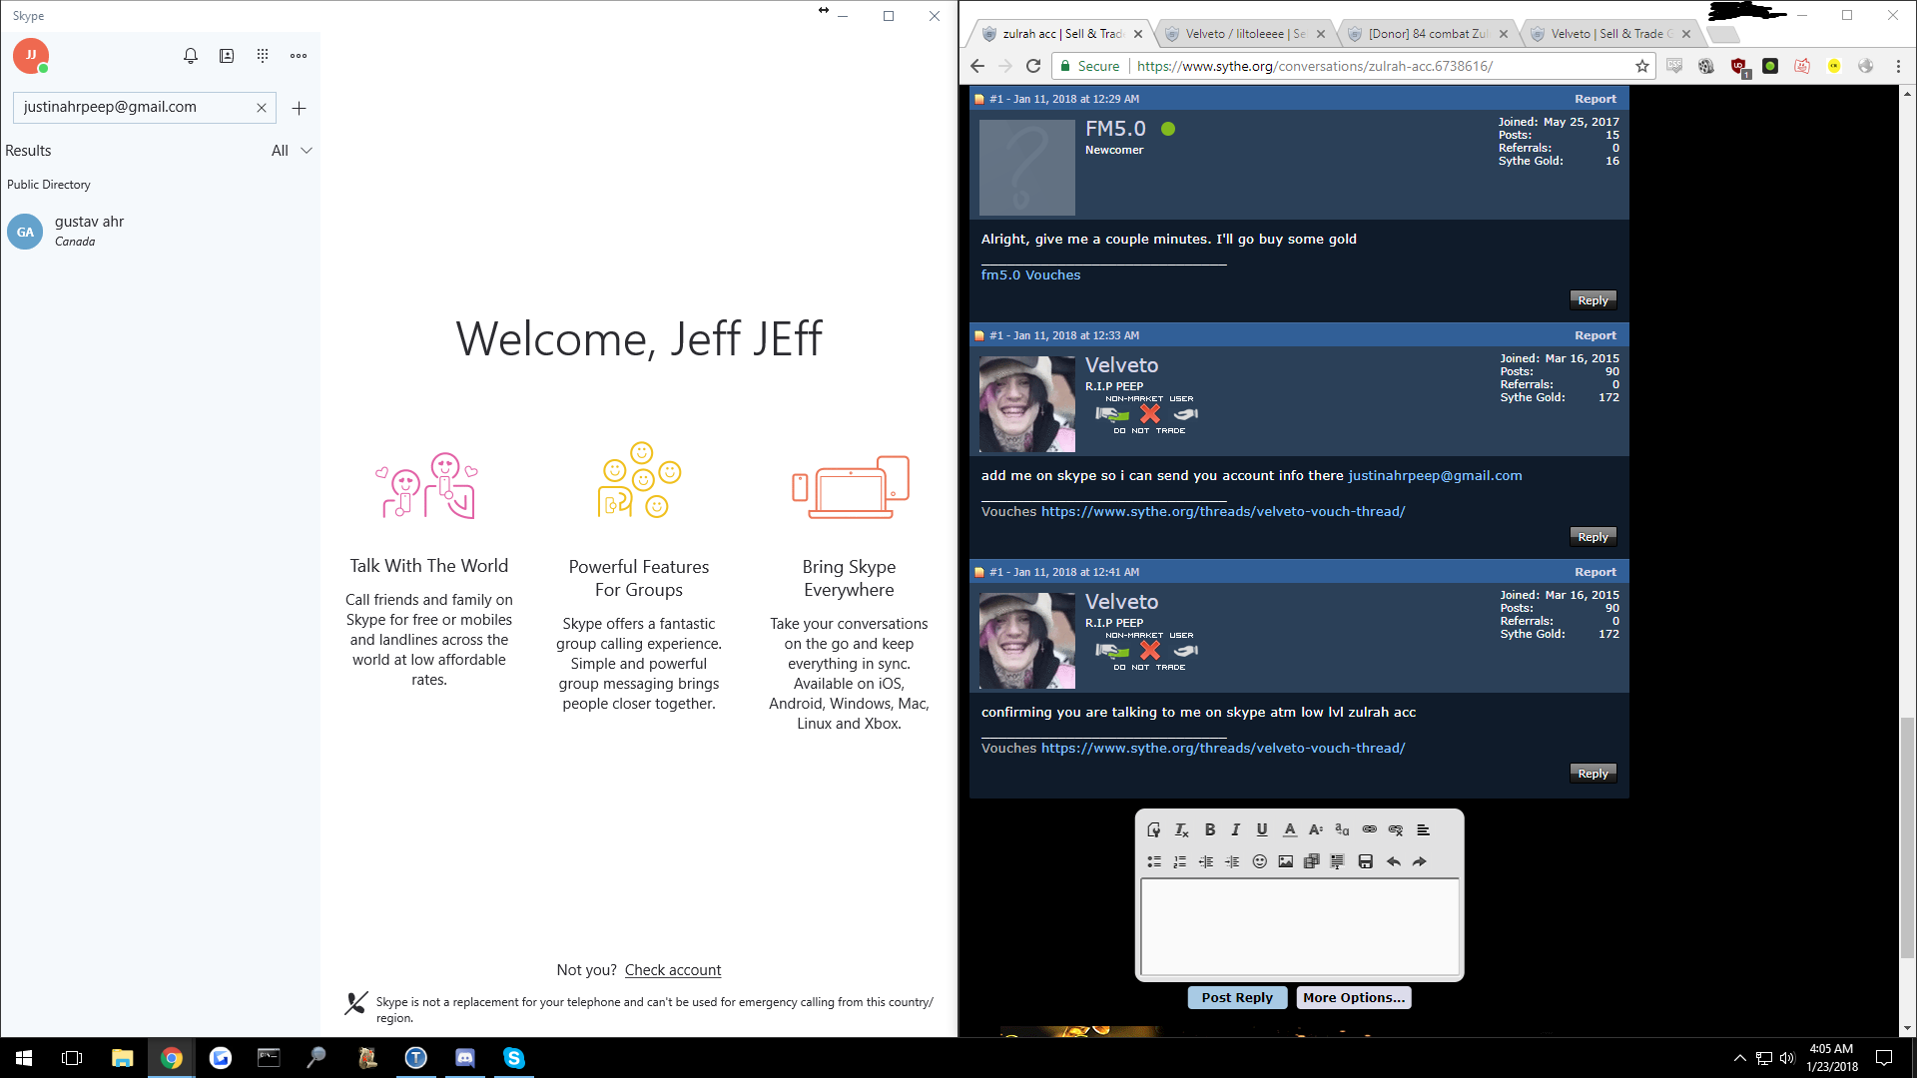Reply to Velveto's 12:41 AM message
1917x1078 pixels.
click(x=1593, y=774)
